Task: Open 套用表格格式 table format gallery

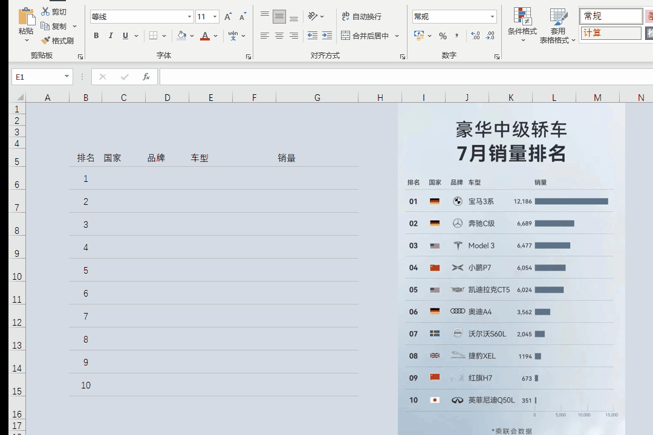Action: click(x=557, y=25)
